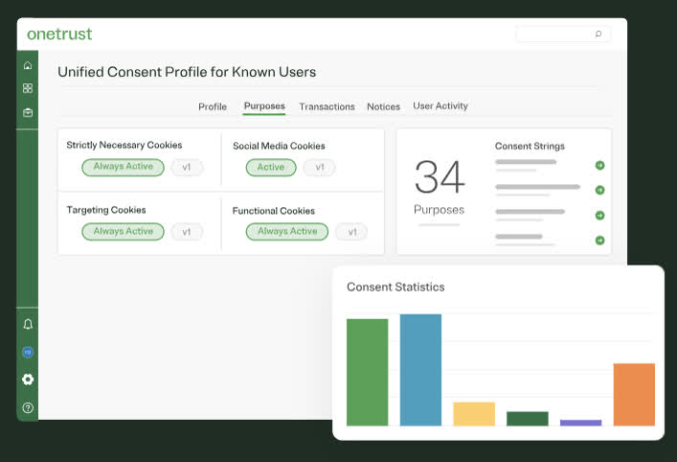The width and height of the screenshot is (677, 462).
Task: Open the Home icon in sidebar
Action: [28, 65]
